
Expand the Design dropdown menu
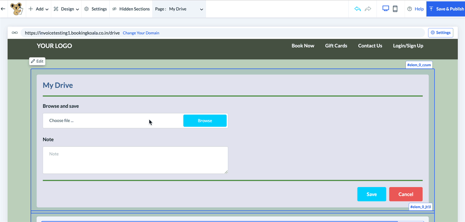pyautogui.click(x=66, y=9)
